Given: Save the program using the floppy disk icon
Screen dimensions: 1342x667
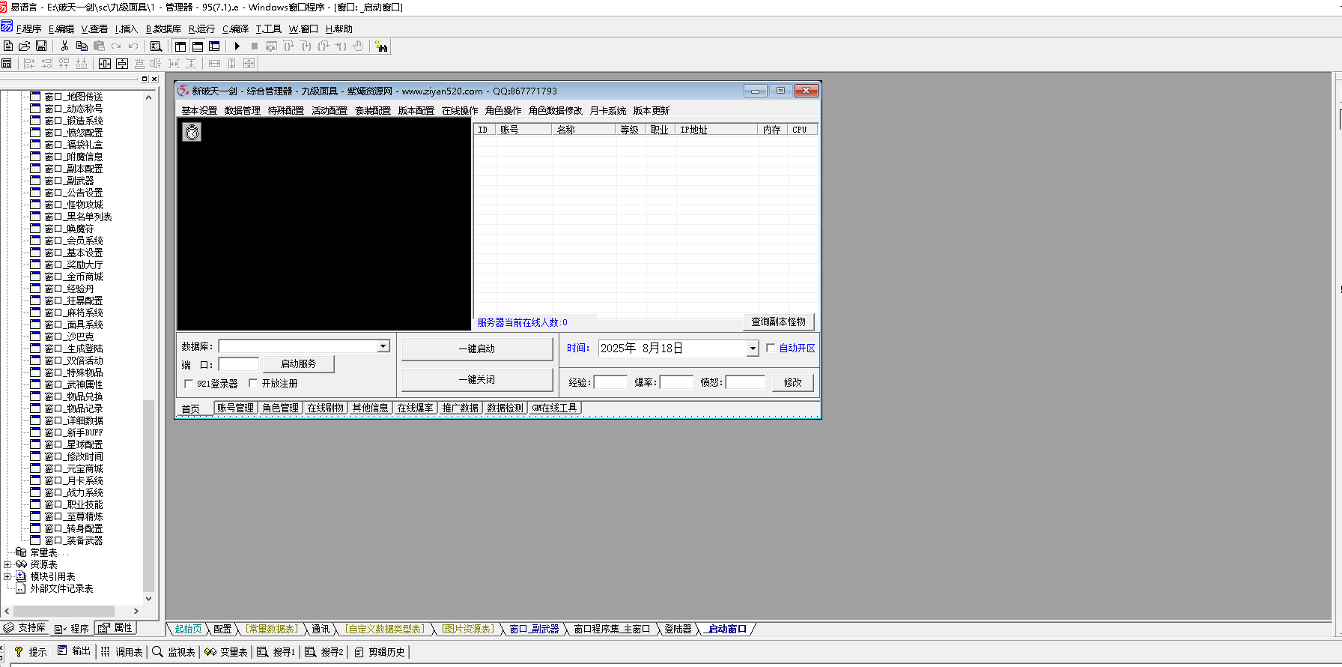Looking at the screenshot, I should [41, 46].
